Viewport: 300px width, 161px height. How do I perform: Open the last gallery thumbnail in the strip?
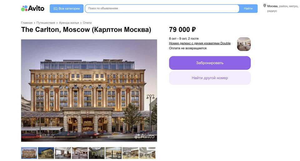[147, 153]
